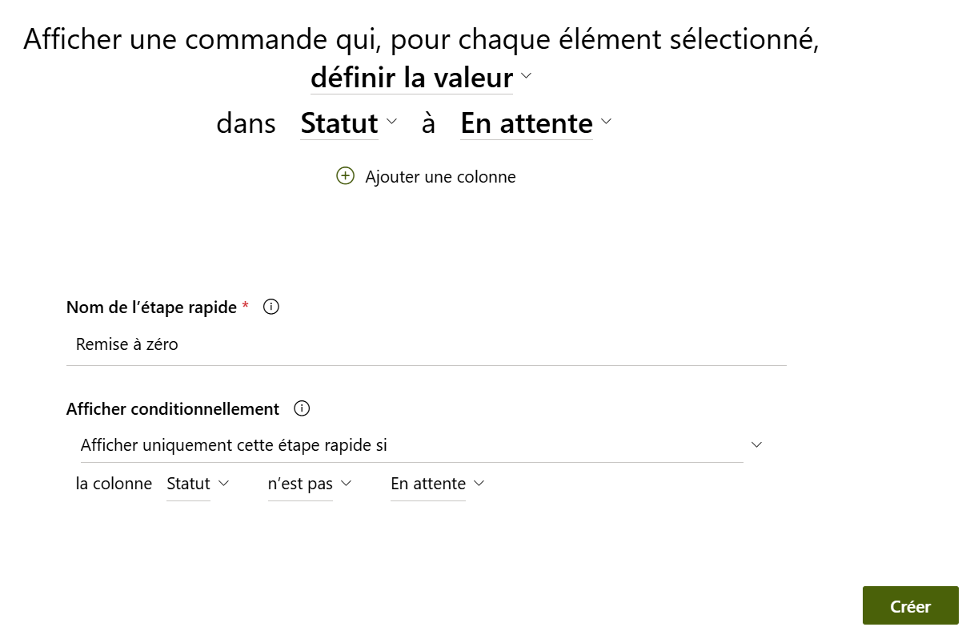Open the condition's 'En attente' value dropdown
The height and width of the screenshot is (631, 966).
[427, 484]
